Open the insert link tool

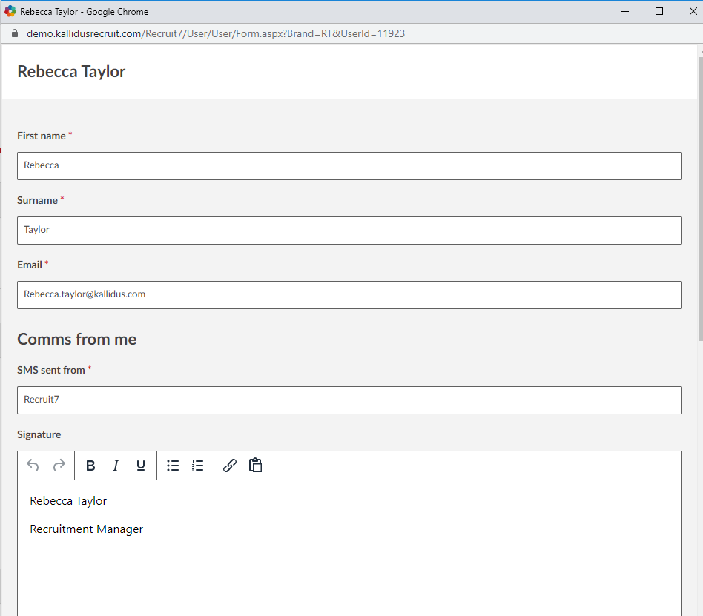tap(230, 466)
